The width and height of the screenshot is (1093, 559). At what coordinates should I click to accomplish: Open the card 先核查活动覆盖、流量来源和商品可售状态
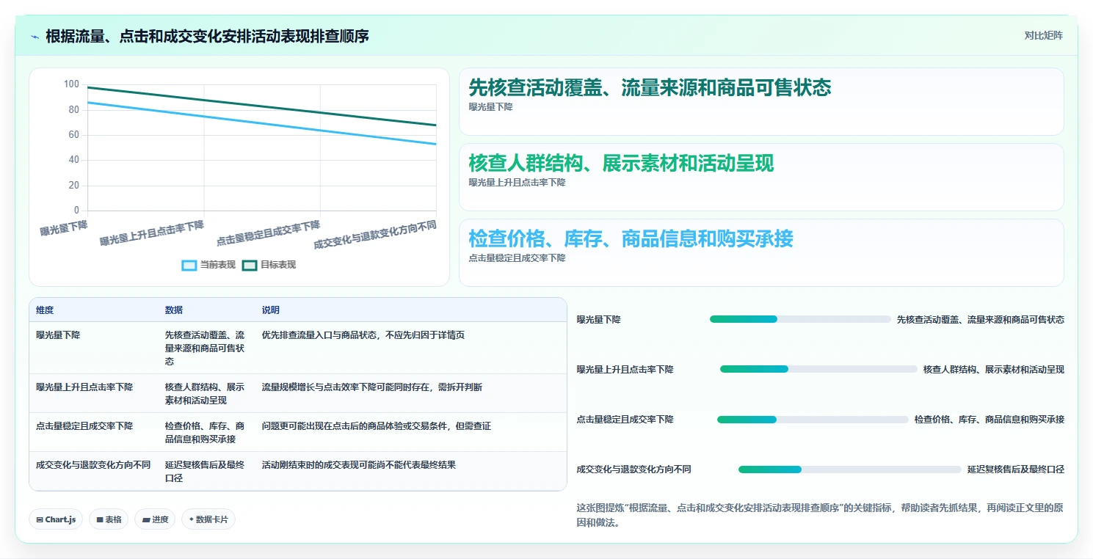(x=761, y=101)
